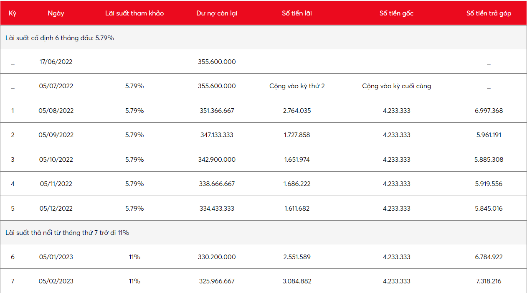The width and height of the screenshot is (527, 293).
Task: Select the "Cộng vào kỳ thứ 2" cell
Action: [x=296, y=86]
